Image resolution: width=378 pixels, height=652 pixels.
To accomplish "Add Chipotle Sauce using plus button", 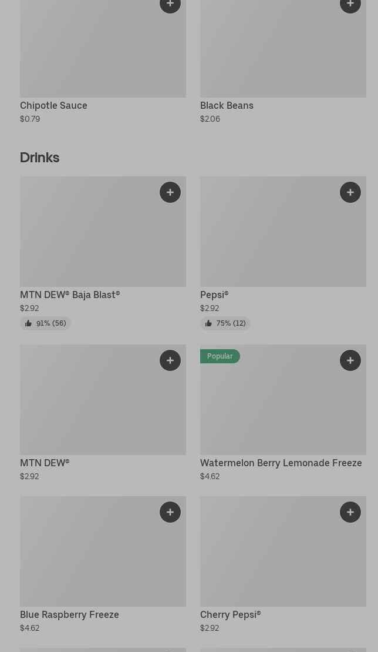I will click(170, 5).
